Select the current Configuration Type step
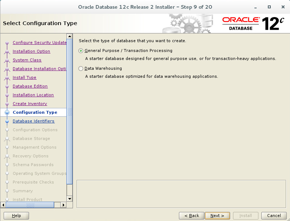Image resolution: width=290 pixels, height=221 pixels. (x=33, y=112)
